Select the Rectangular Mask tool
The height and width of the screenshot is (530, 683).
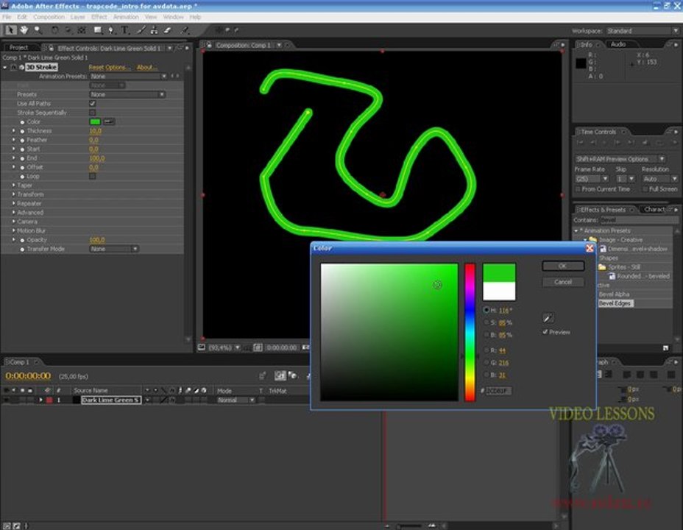(x=98, y=30)
